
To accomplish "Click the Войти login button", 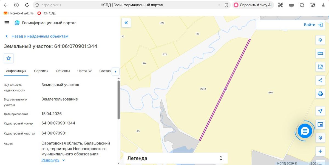I will click(x=313, y=25).
